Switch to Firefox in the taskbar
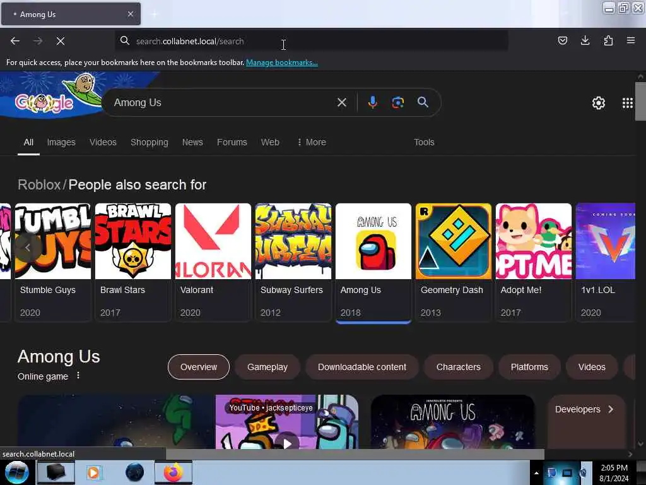The image size is (646, 485). tap(173, 472)
